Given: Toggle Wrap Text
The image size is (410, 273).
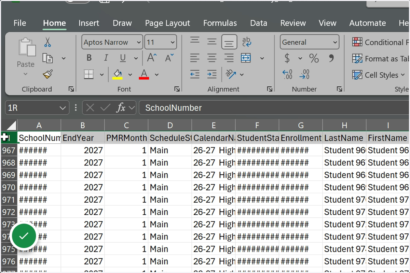Looking at the screenshot, I should (246, 42).
